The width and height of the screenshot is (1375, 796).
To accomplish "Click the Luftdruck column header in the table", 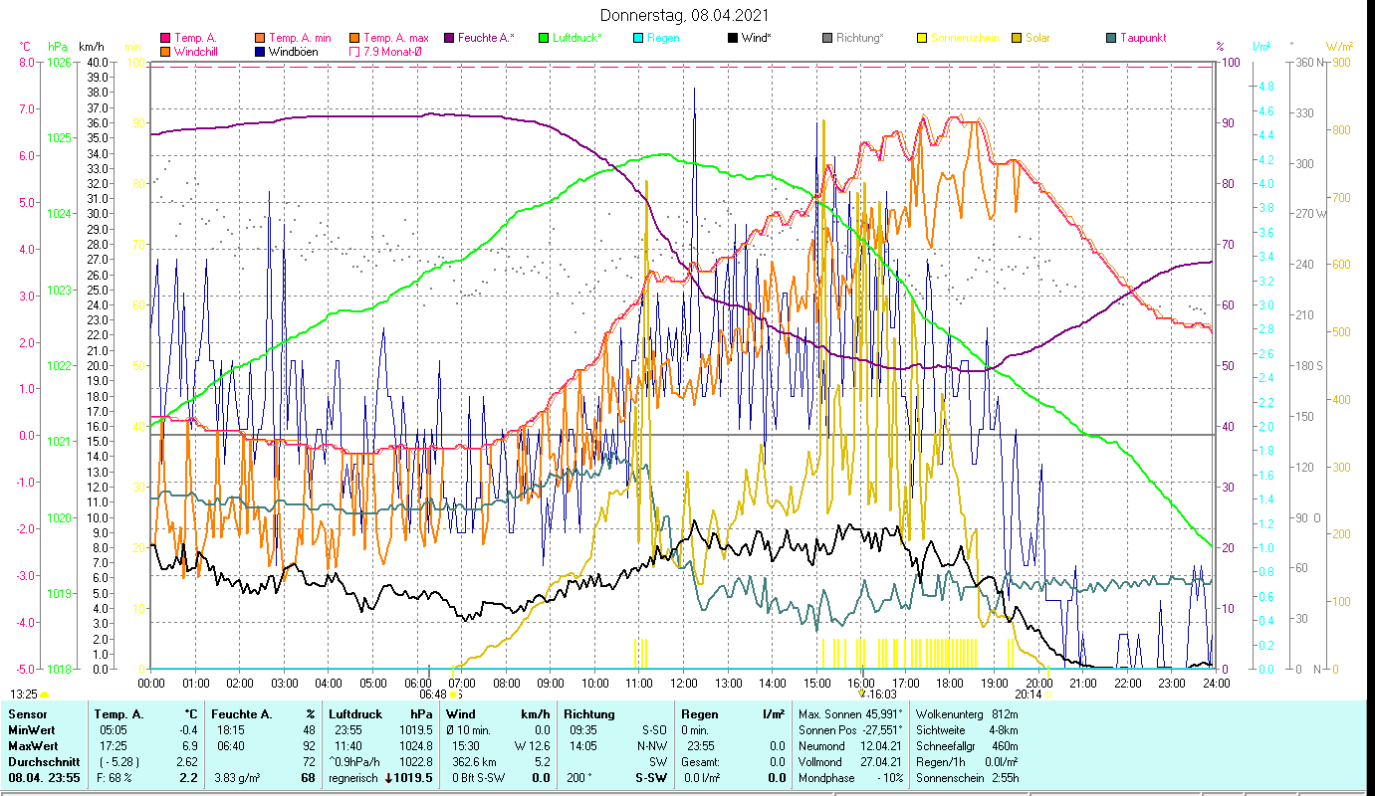I will pos(357,714).
